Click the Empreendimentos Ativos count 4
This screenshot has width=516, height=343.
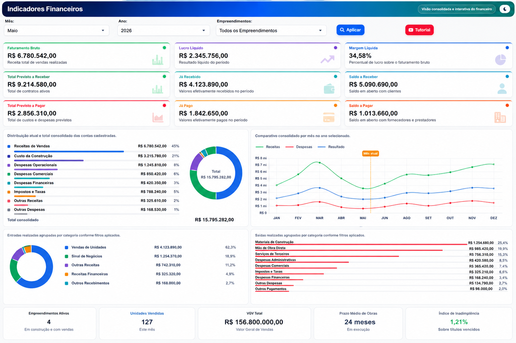point(49,322)
